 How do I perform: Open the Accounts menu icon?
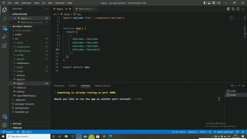tap(4, 117)
